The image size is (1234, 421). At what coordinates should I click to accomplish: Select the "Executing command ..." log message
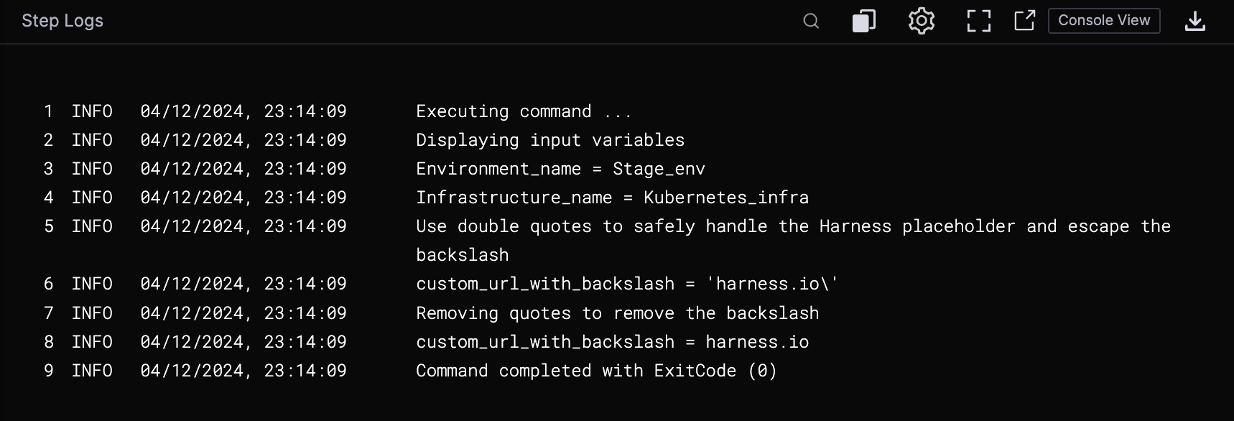point(524,111)
